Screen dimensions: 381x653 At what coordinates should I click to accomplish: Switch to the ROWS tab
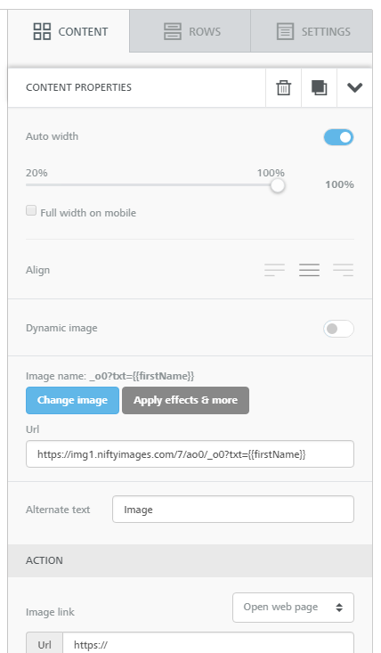click(190, 31)
